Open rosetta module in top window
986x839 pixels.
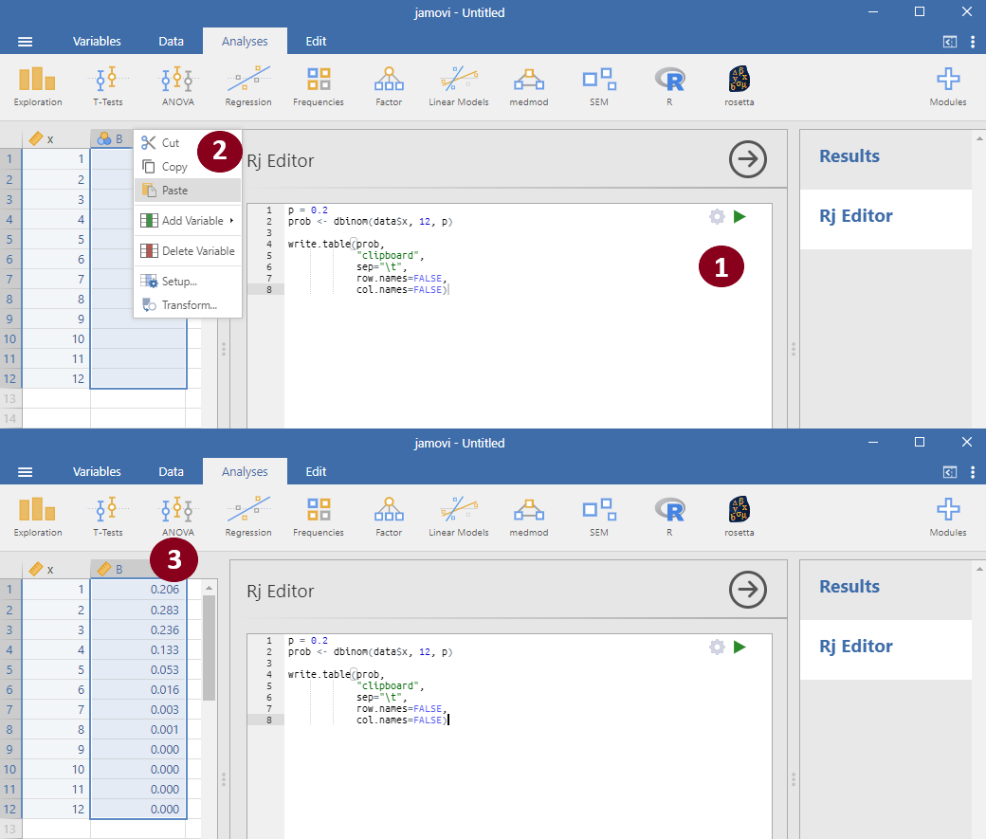tap(739, 87)
